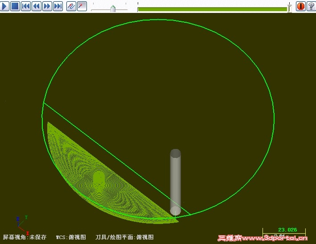Screen dimensions: 316x244
Task: Toggle run mode icon
Action: [x=82, y=6]
